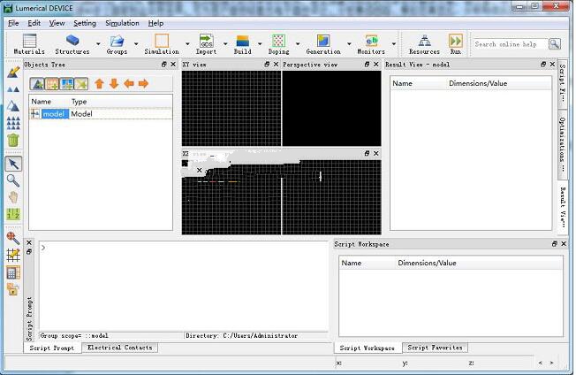Screen dimensions: 576x375
Task: Open dropdown arrow next to Doping
Action: pos(298,44)
